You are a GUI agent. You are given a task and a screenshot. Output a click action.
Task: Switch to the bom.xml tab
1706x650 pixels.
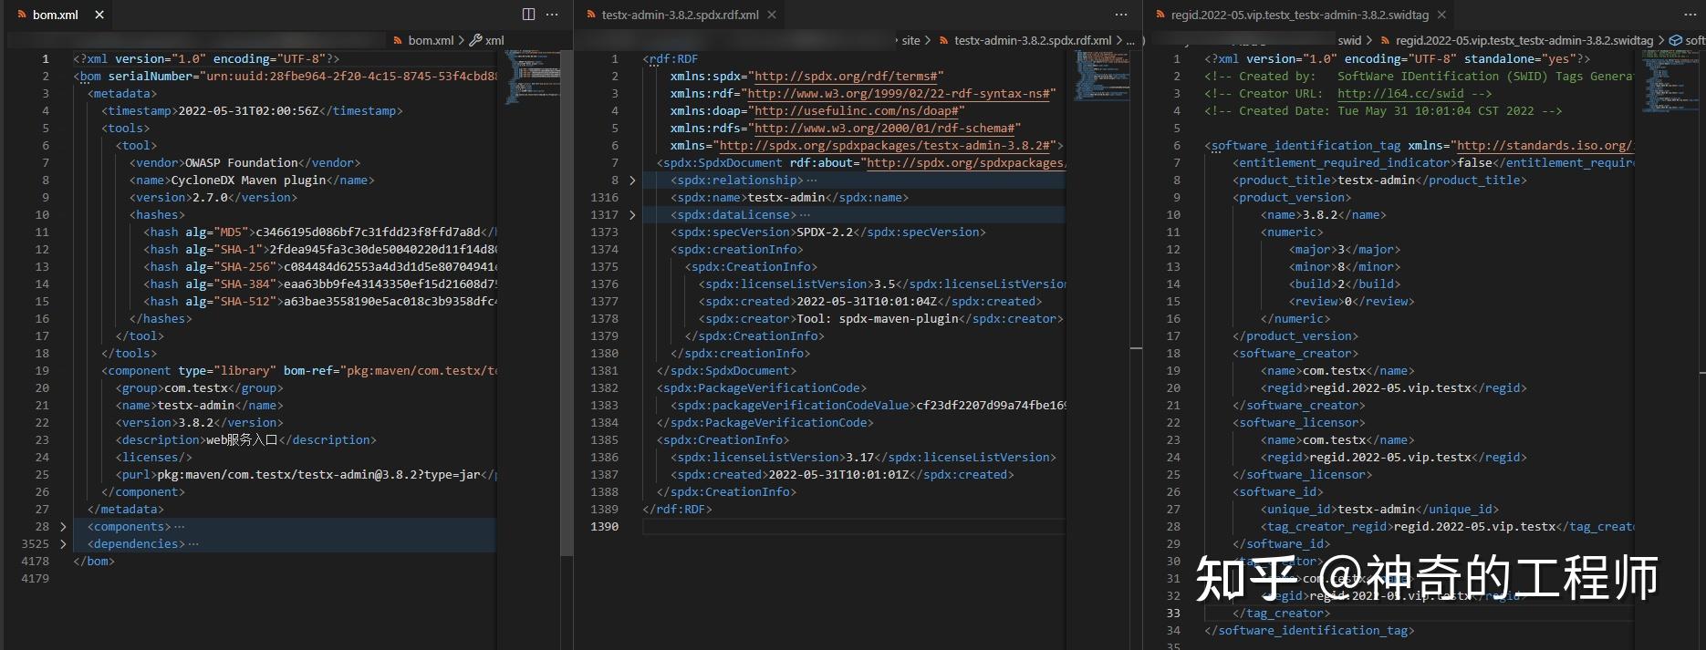[x=55, y=15]
